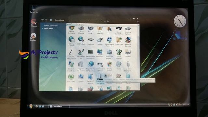Viewport: 208px width, 117px height.
Task: Open Internet Options
Action: 71,41
